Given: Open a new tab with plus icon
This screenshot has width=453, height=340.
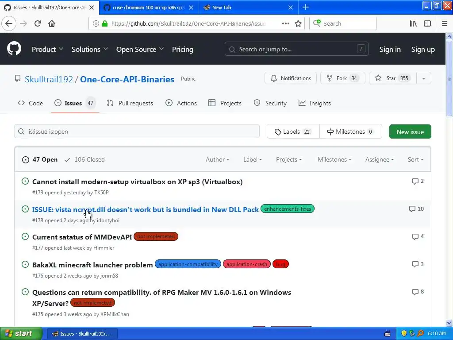Looking at the screenshot, I should click(306, 8).
